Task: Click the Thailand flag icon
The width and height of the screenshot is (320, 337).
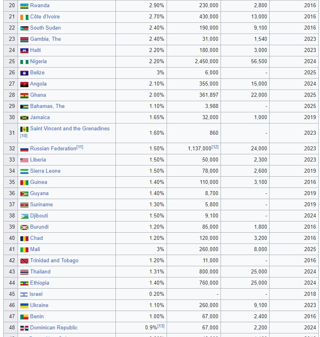Action: tap(24, 272)
